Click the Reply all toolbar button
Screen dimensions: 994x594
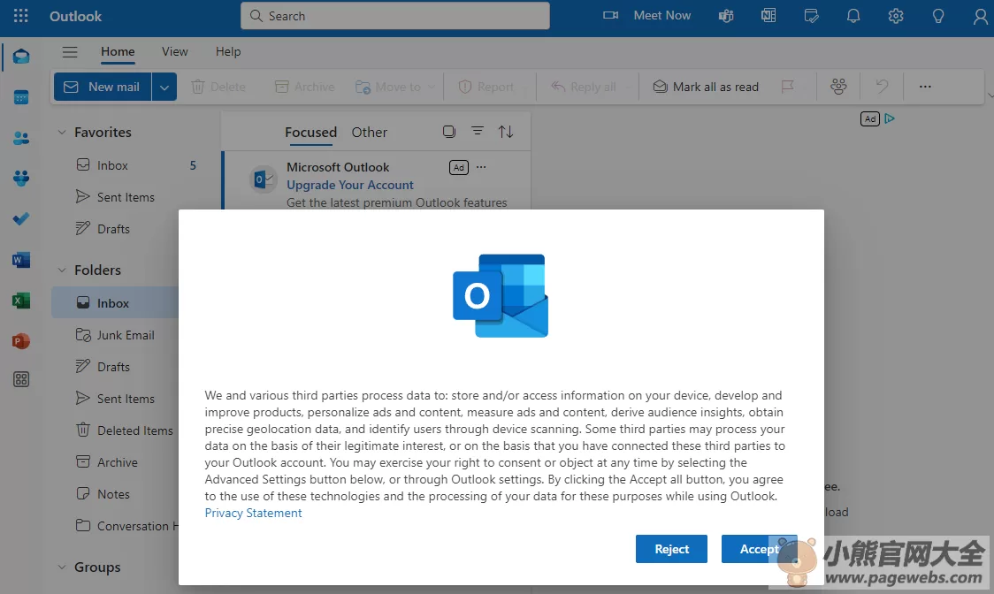click(583, 87)
